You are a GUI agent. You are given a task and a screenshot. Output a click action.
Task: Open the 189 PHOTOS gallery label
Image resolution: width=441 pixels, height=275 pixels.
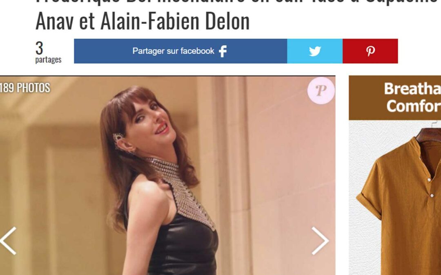coord(25,88)
